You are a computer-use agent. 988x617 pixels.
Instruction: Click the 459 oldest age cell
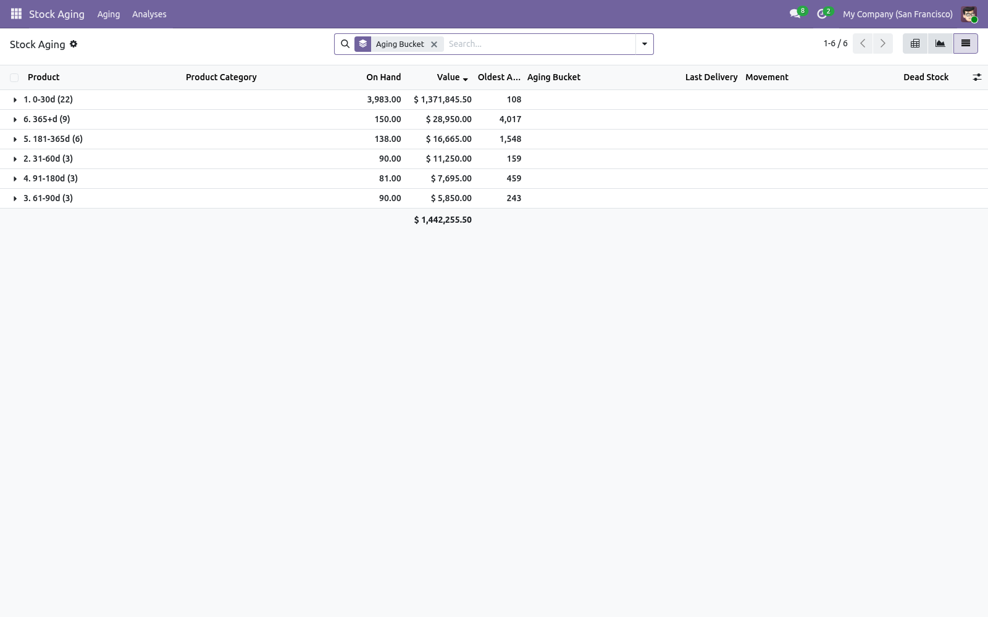pyautogui.click(x=514, y=178)
